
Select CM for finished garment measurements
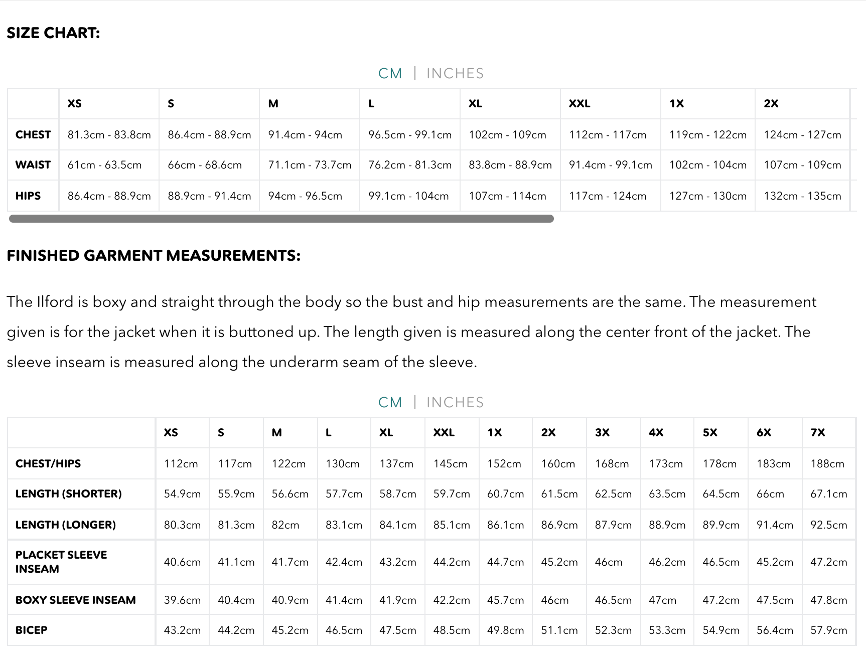[x=390, y=403]
